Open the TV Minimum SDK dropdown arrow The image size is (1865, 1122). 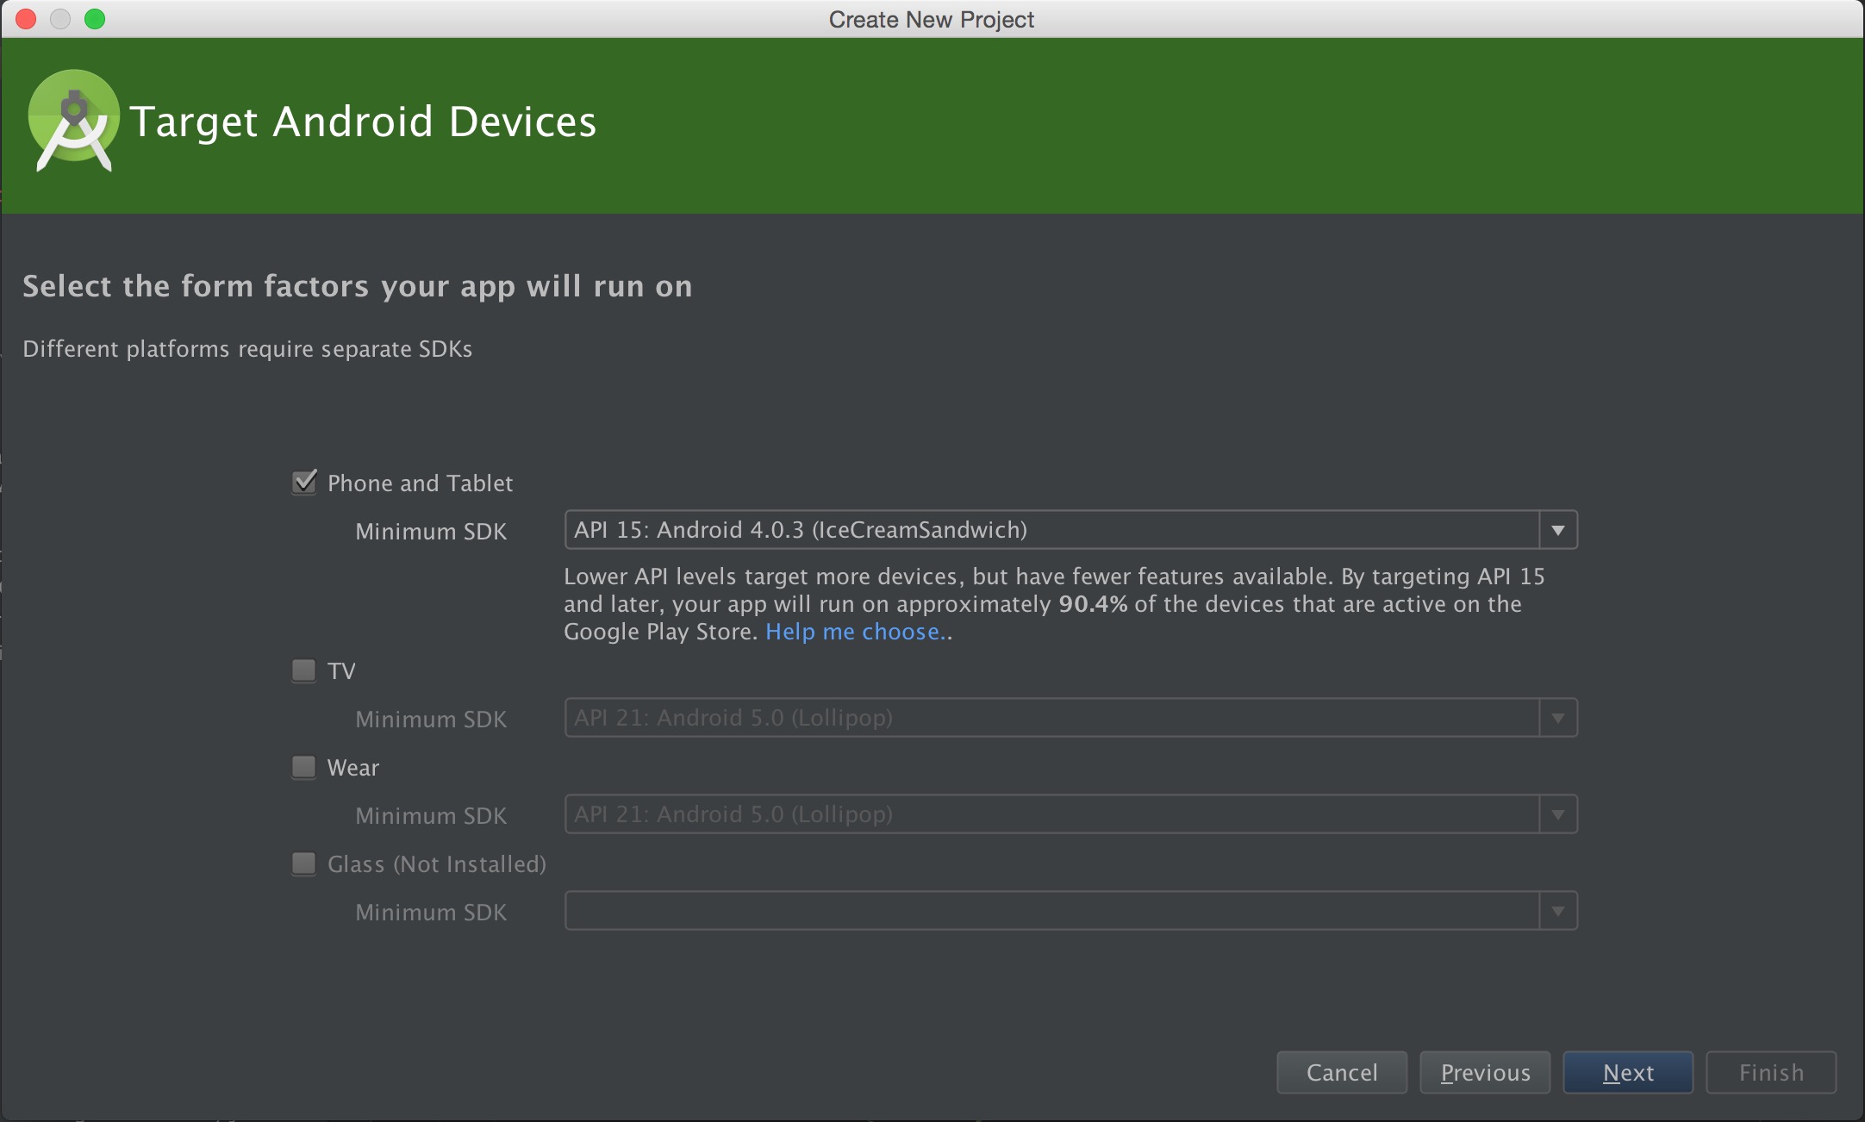1558,718
